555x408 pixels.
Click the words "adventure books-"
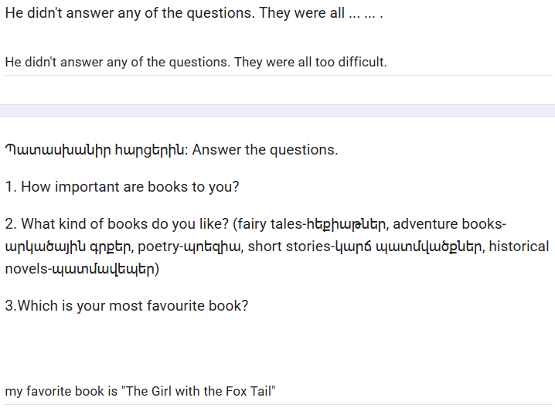click(x=450, y=224)
